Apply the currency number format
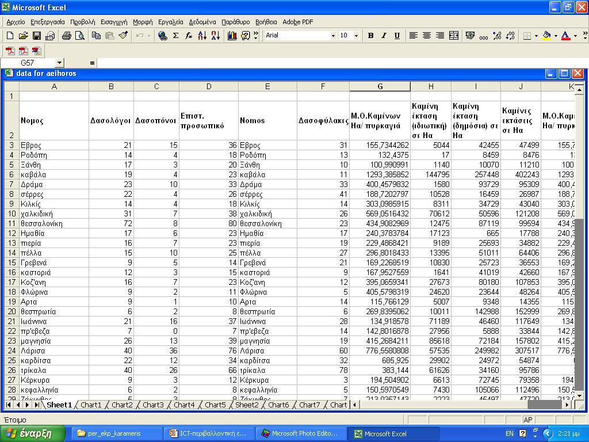 coord(470,36)
